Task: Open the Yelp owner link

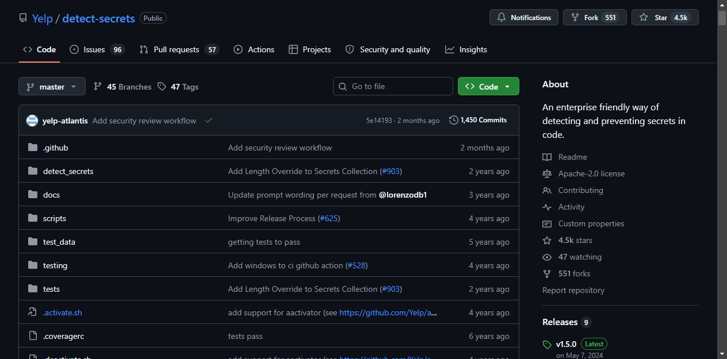Action: (42, 18)
